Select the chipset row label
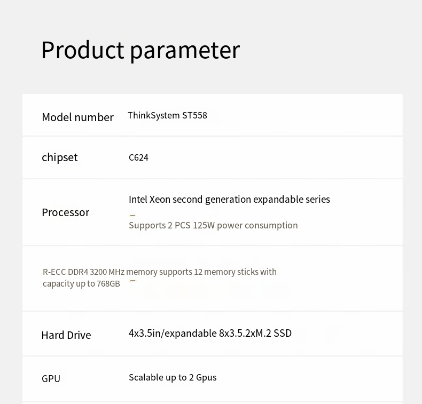 pyautogui.click(x=59, y=158)
